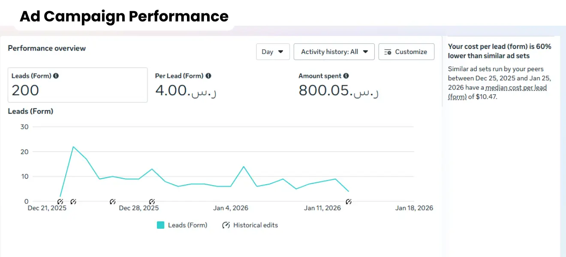Click the Day dropdown arrow

point(281,52)
